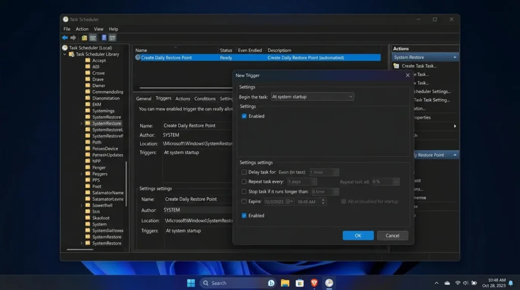The height and width of the screenshot is (290, 520).
Task: Open the Stop task '8 time' dropdown
Action: click(325, 192)
